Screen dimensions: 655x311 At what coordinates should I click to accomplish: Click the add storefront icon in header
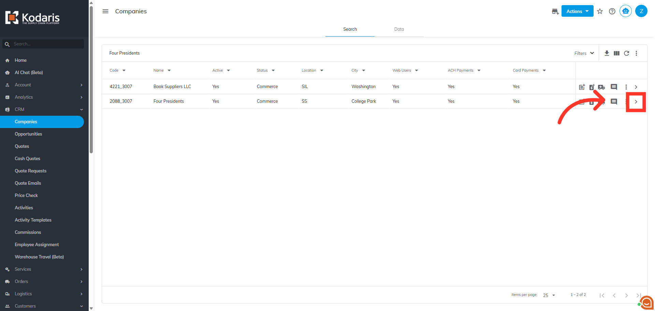point(555,11)
